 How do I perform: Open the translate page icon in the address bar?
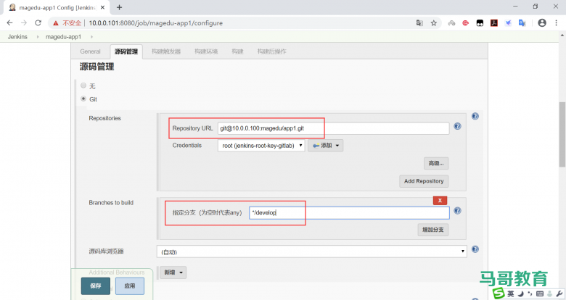pos(419,23)
